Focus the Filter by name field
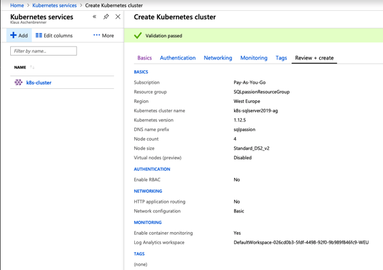 tap(43, 51)
